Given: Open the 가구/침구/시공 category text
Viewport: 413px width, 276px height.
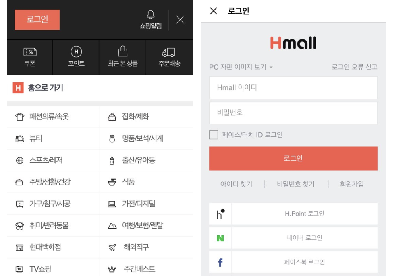Looking at the screenshot, I should click(x=50, y=204).
